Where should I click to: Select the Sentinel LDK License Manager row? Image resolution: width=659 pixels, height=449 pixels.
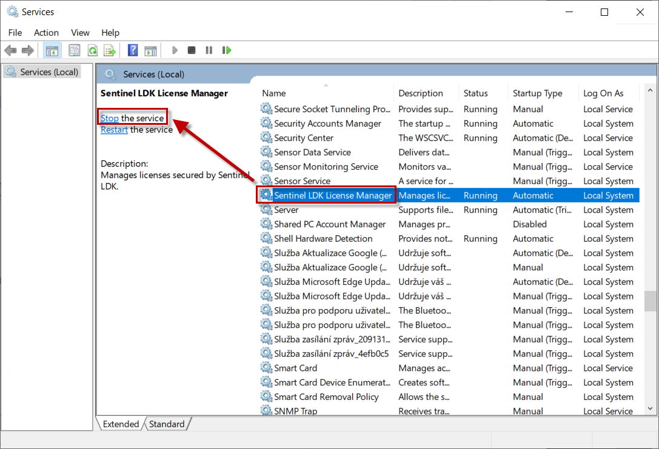[x=449, y=195]
